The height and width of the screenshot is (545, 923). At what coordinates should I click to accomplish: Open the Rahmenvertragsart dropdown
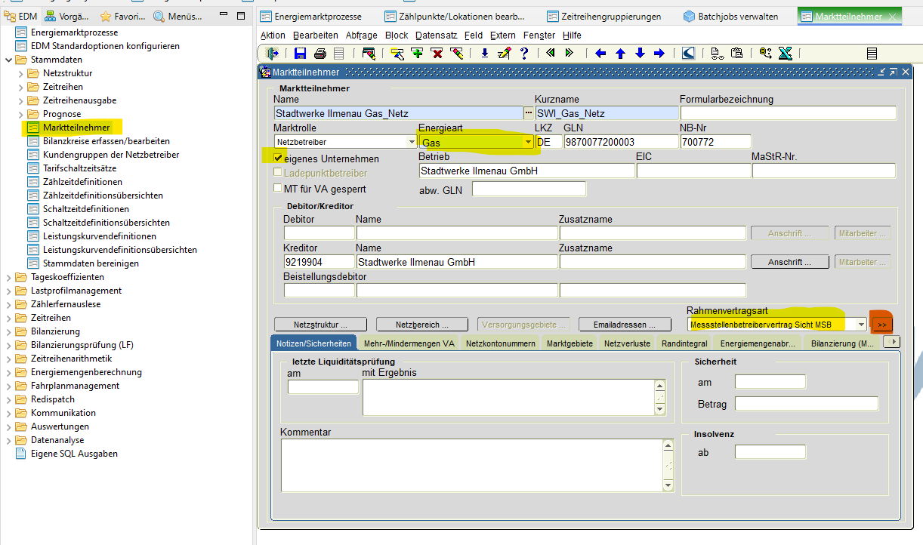[860, 325]
